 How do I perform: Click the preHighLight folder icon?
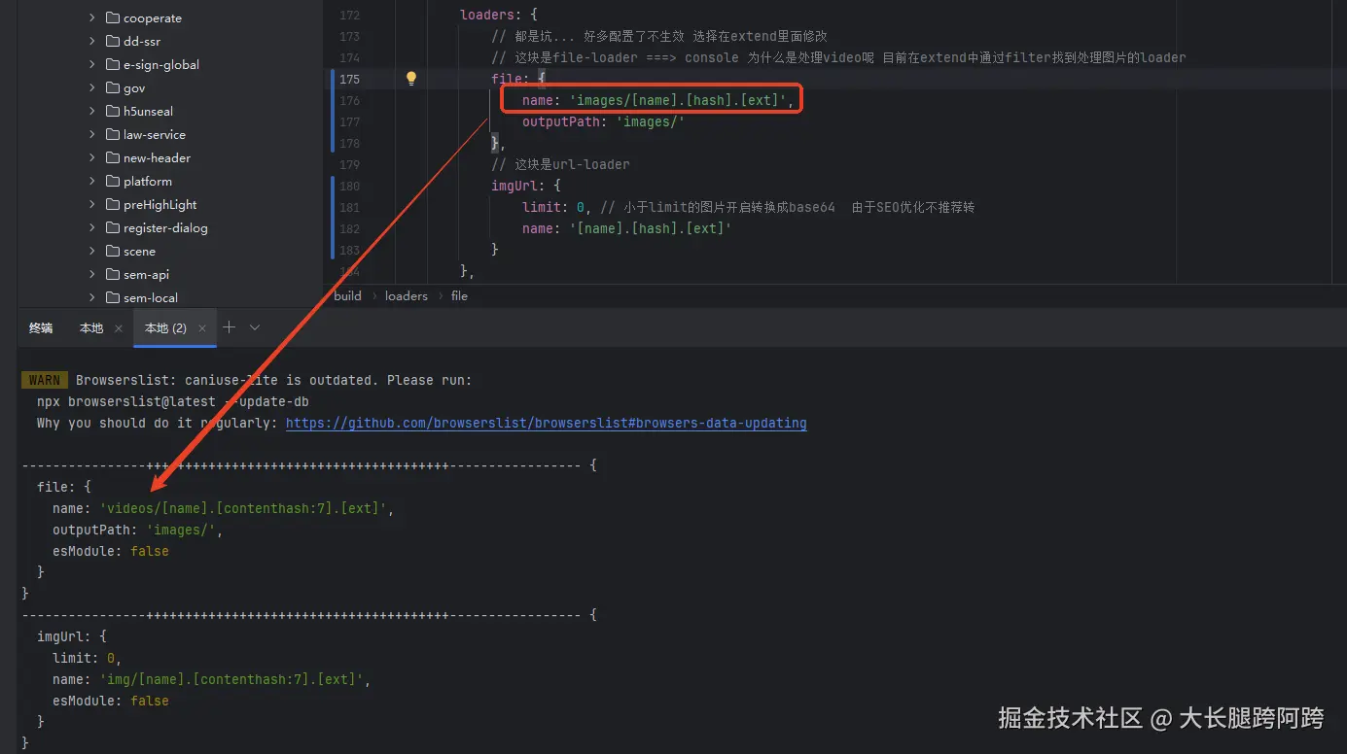tap(112, 204)
